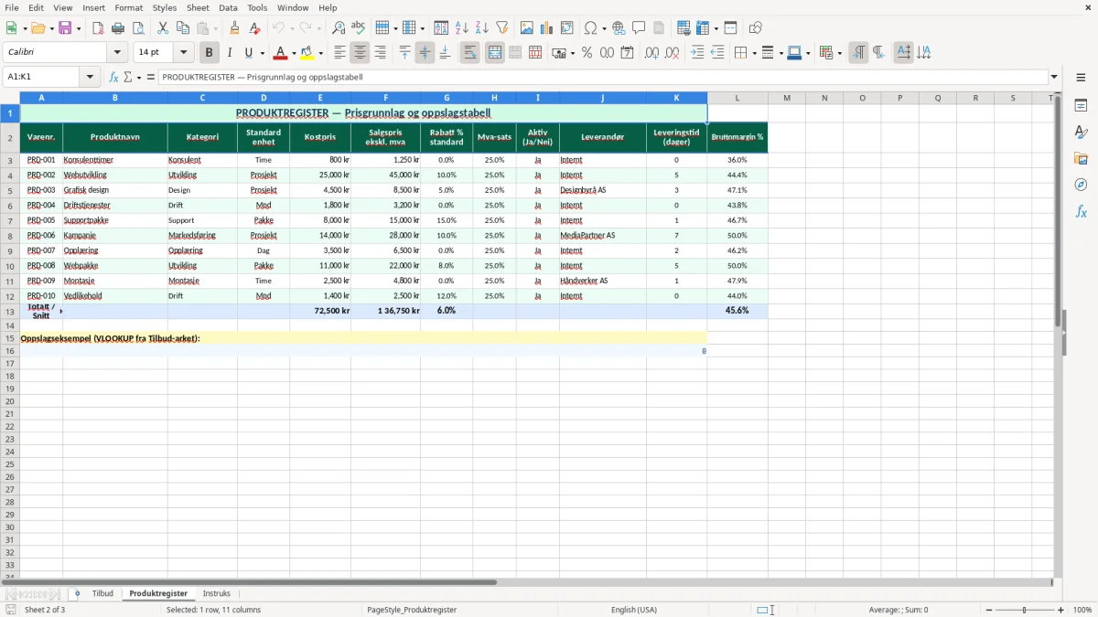1098x617 pixels.
Task: Click the Insert Comment icon
Action: 640,28
